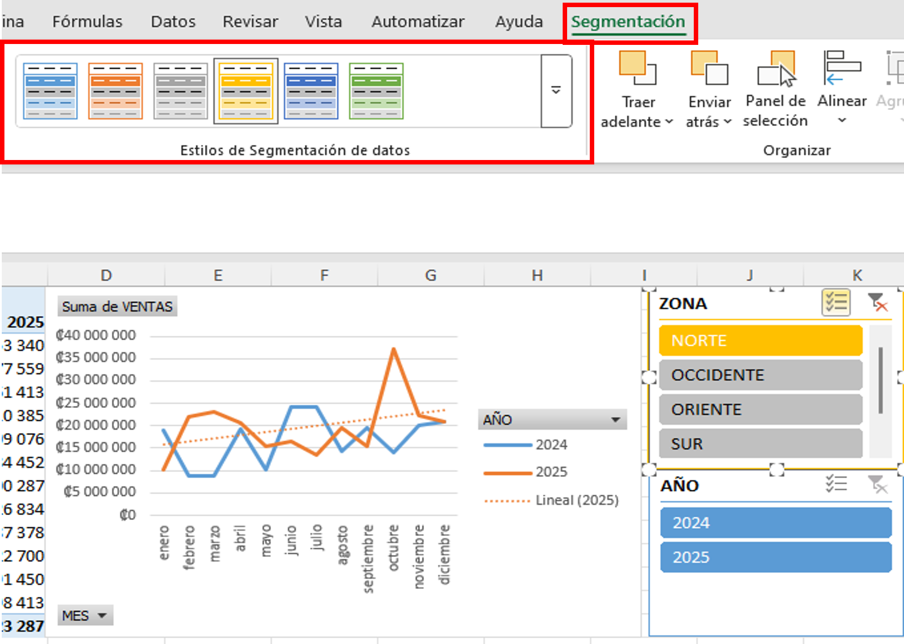Toggle multi-select in the ZONA slicer
Screen dimensions: 904x644
(x=836, y=303)
